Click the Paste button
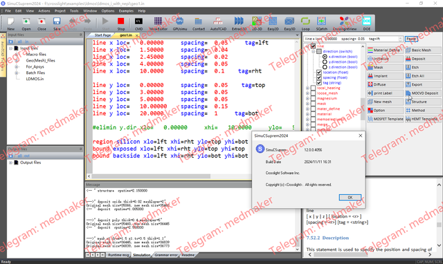 pyautogui.click(x=411, y=39)
